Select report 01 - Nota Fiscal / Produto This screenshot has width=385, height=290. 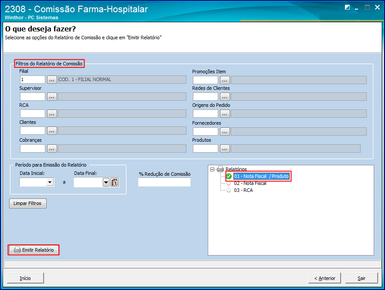261,176
